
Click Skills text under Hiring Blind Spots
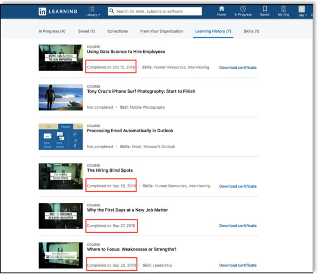tap(176, 186)
